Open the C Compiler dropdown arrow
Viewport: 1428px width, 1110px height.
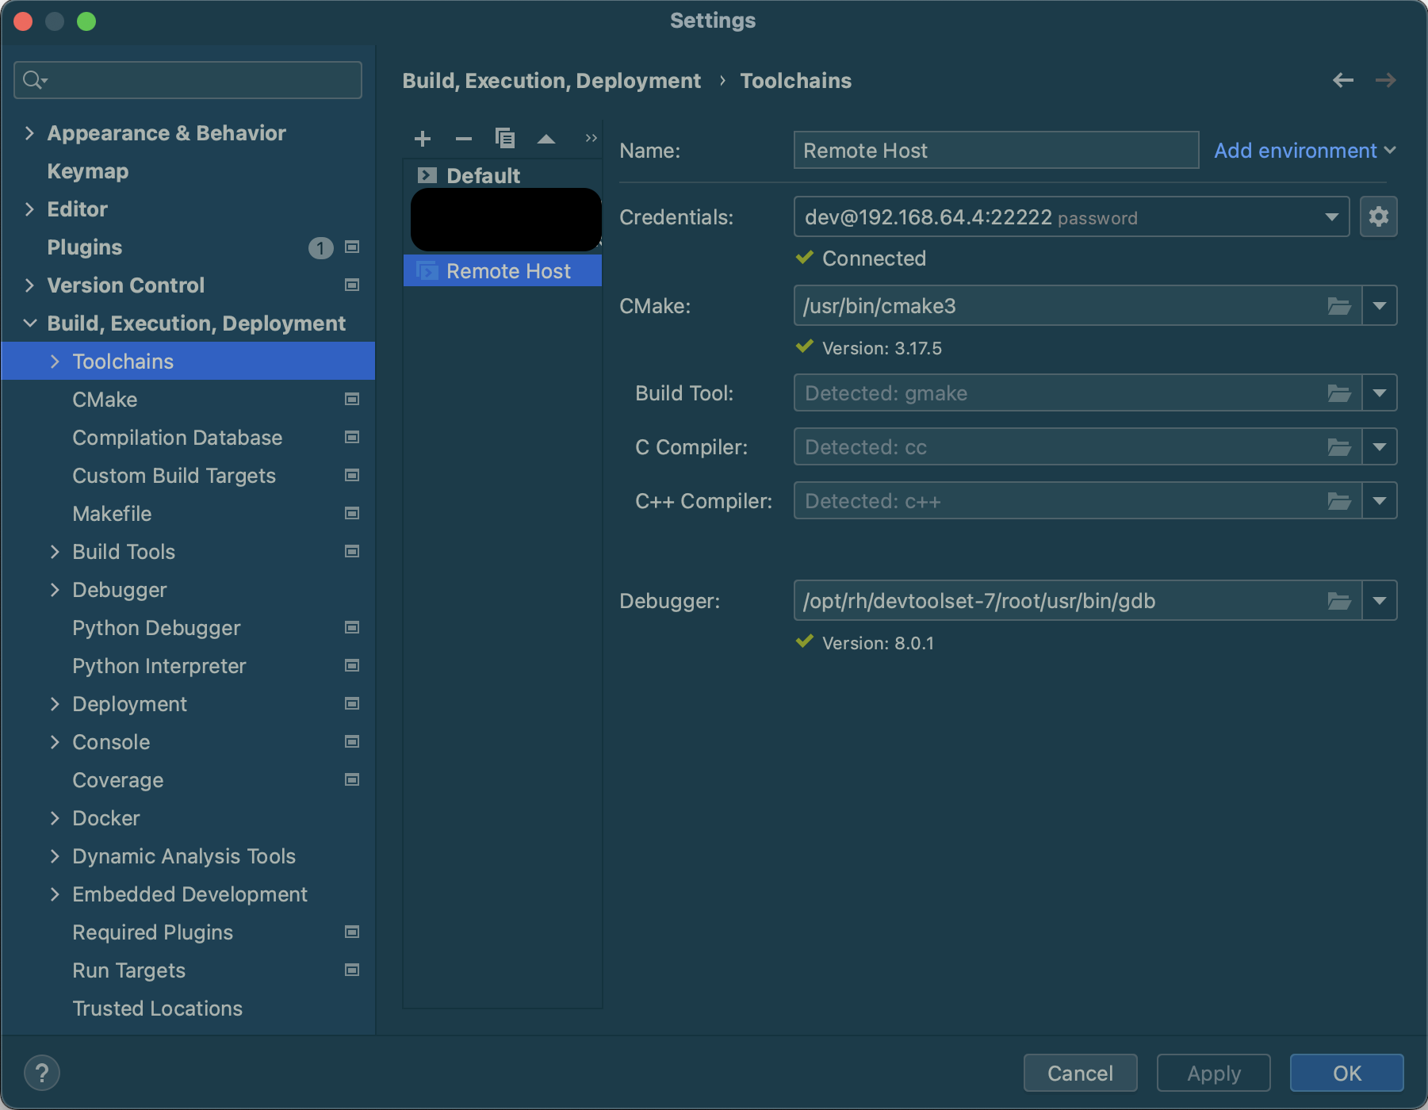tap(1380, 447)
